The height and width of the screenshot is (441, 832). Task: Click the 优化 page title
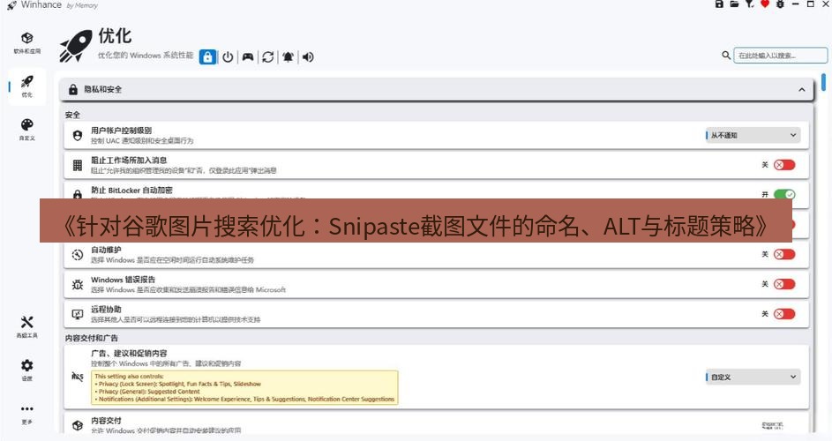click(x=116, y=36)
